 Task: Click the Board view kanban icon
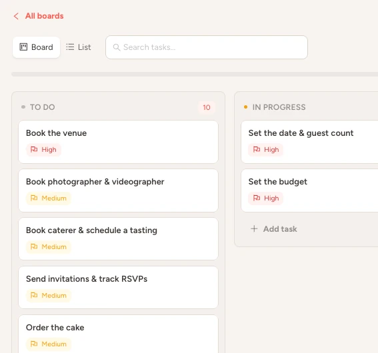pyautogui.click(x=23, y=47)
